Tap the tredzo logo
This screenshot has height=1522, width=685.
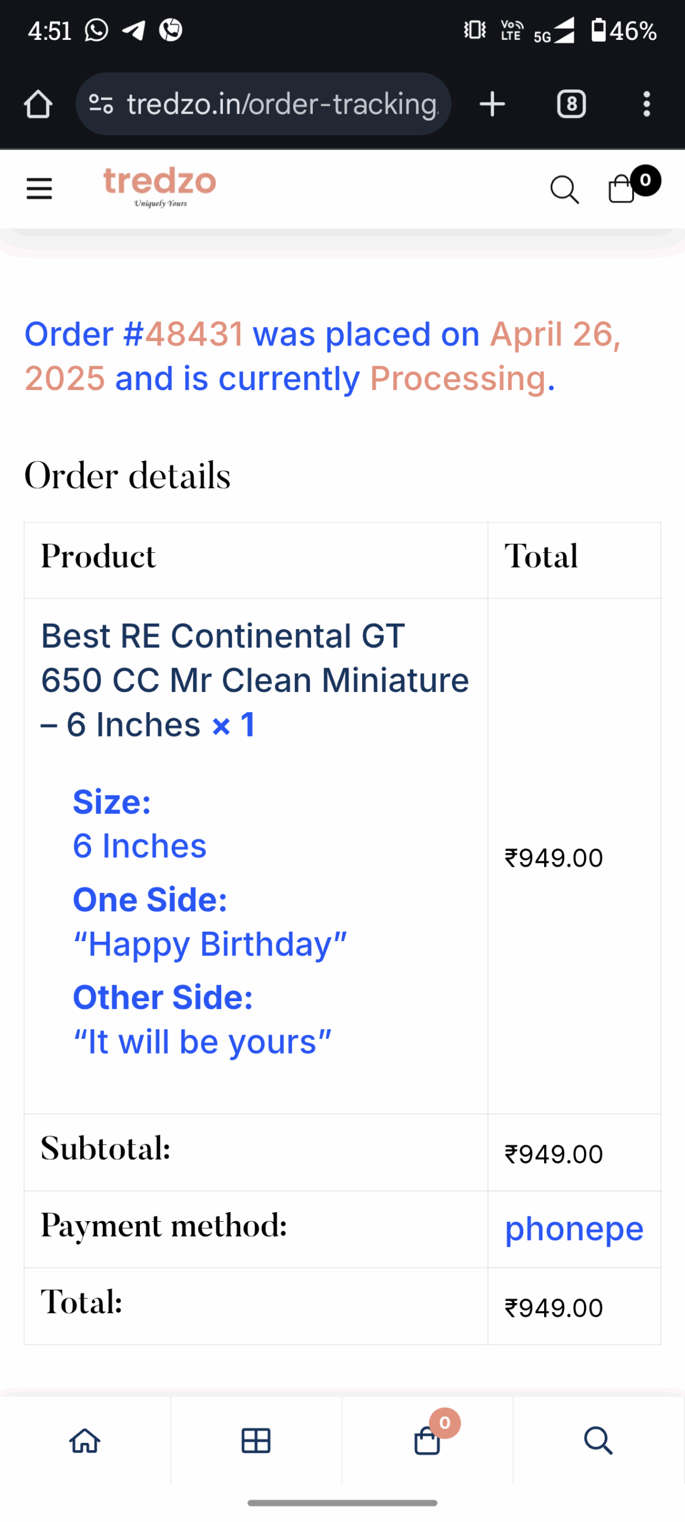(159, 186)
